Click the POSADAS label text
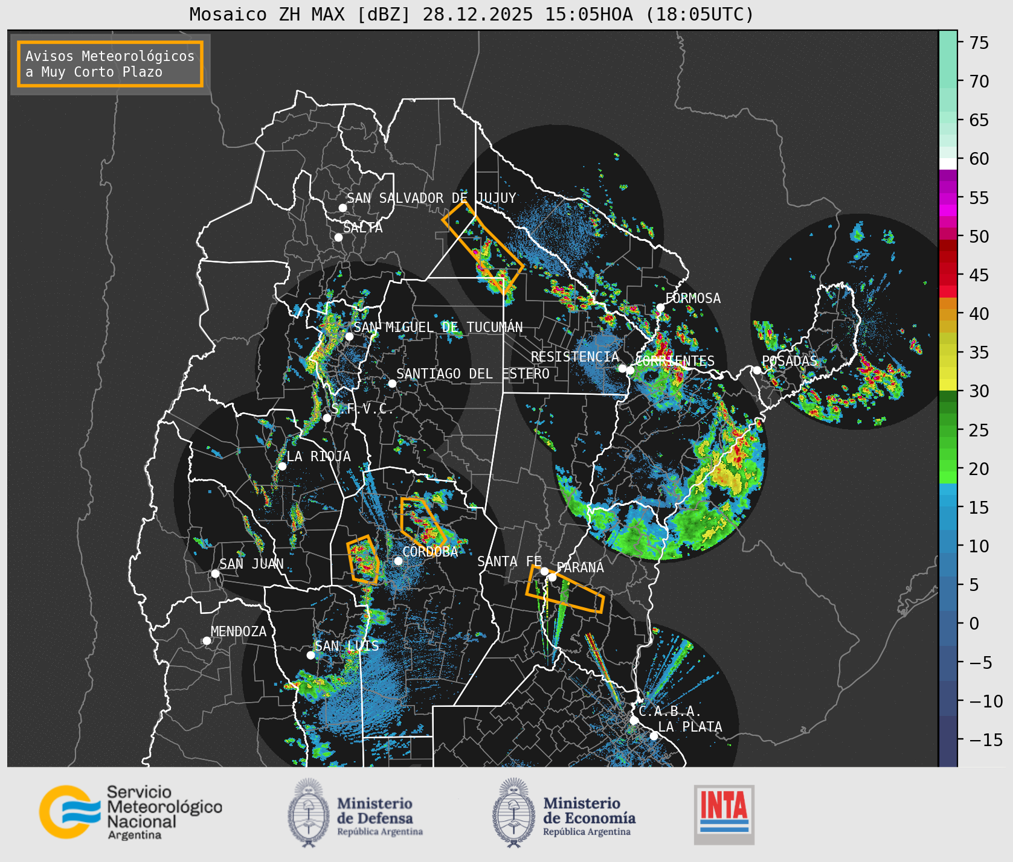The width and height of the screenshot is (1013, 862). 789,361
